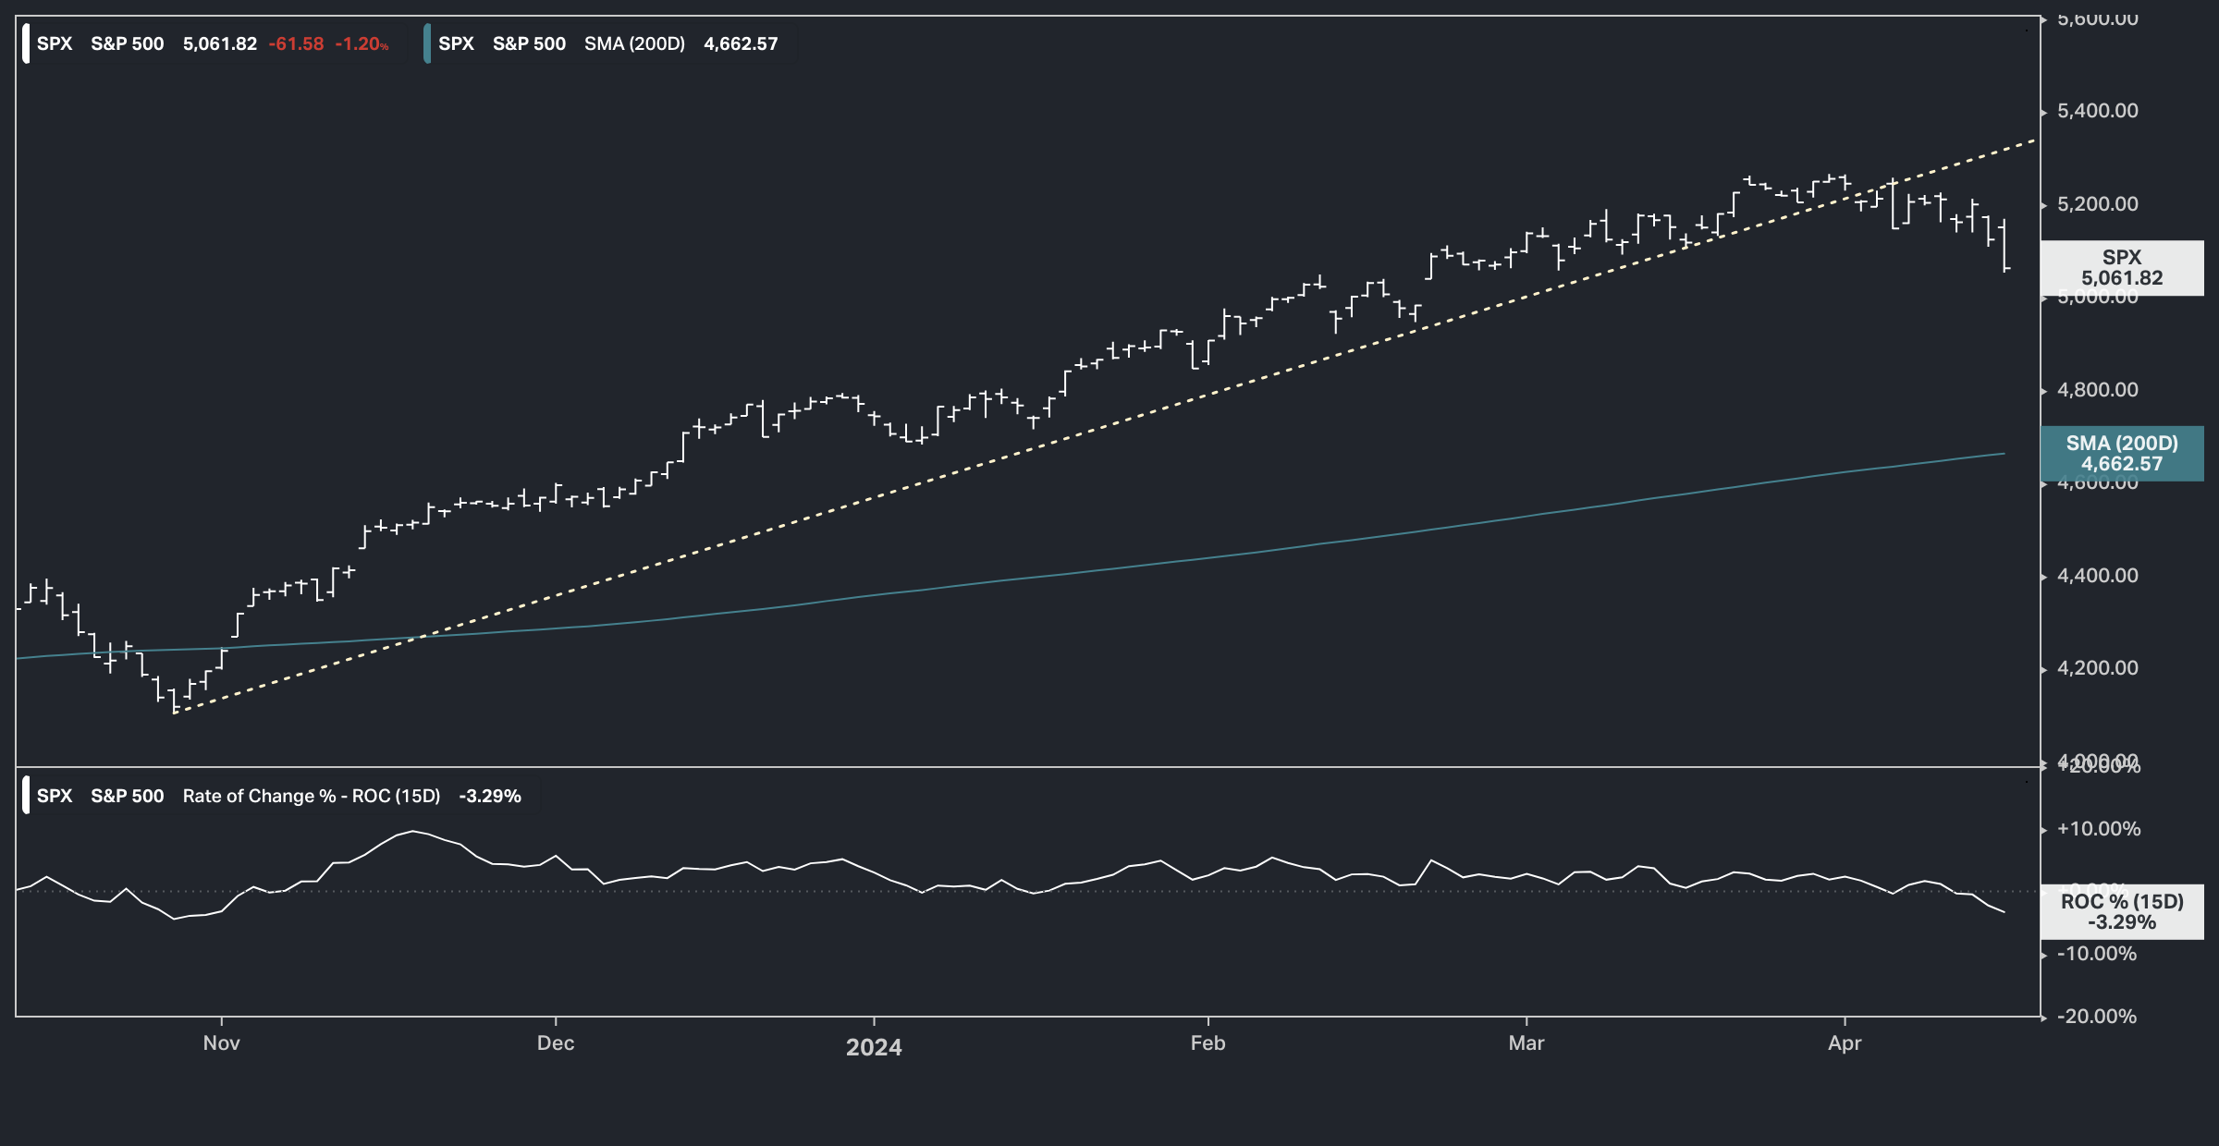The width and height of the screenshot is (2219, 1146).
Task: Click the red -61.58 change value
Action: click(296, 43)
